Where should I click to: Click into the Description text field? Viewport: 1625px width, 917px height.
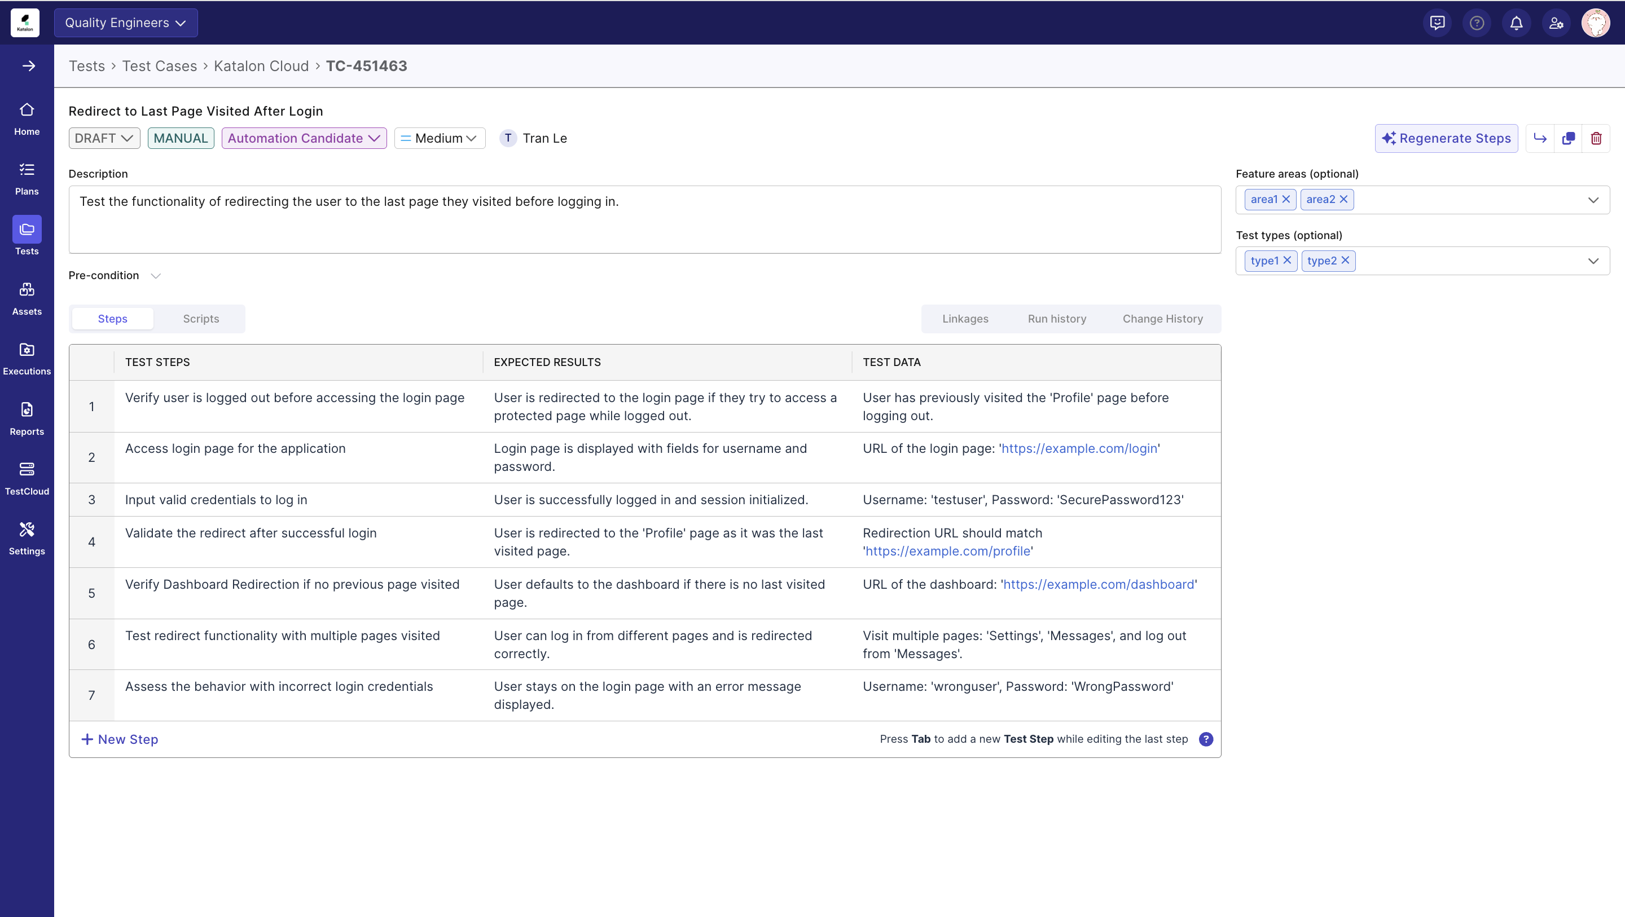645,219
